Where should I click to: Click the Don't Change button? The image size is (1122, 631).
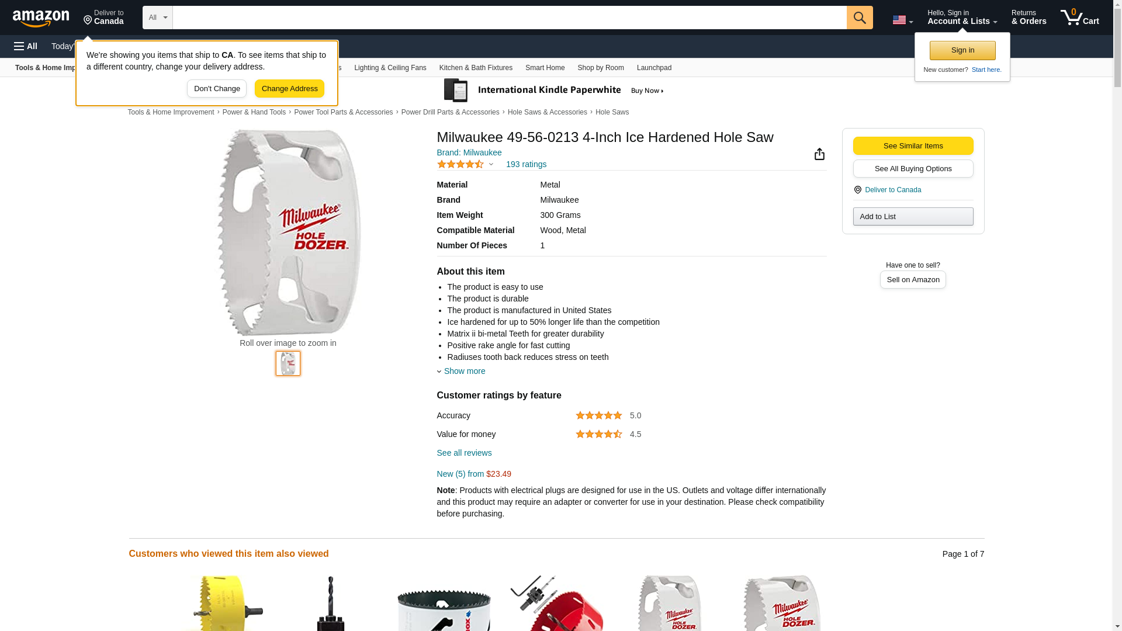click(x=217, y=89)
